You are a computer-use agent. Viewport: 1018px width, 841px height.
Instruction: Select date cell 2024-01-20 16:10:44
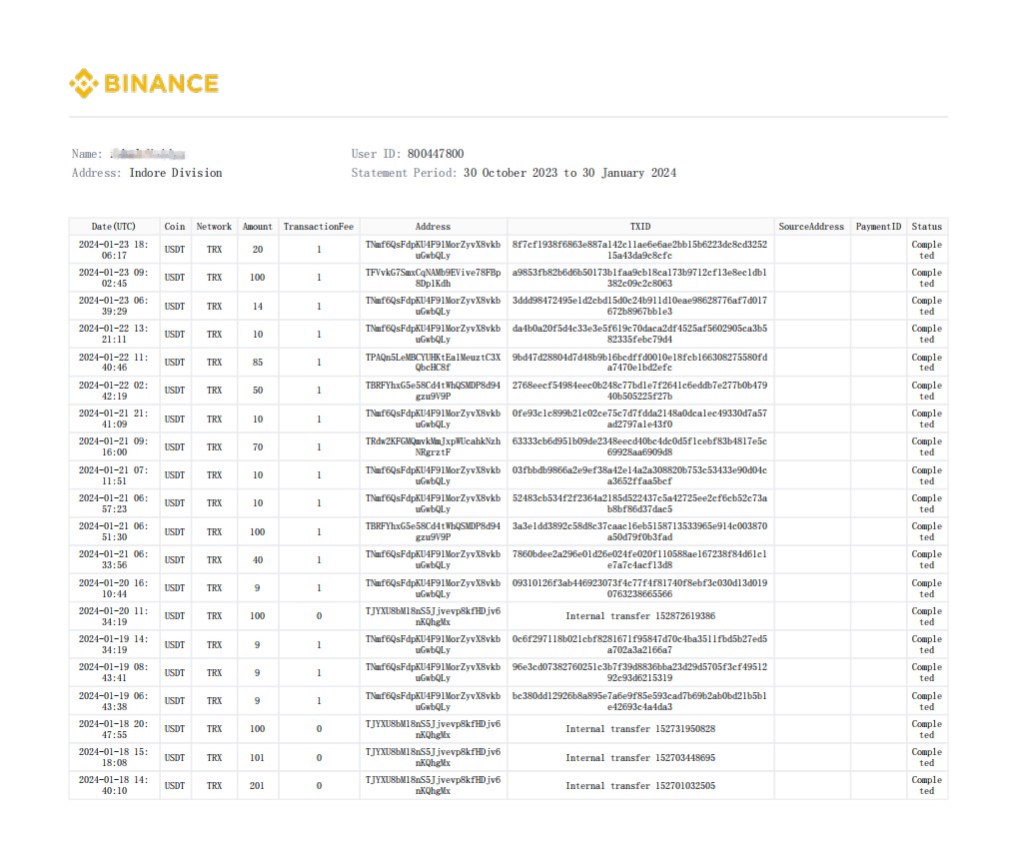pos(114,588)
